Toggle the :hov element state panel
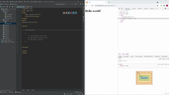The image size is (169, 95). 160,59
